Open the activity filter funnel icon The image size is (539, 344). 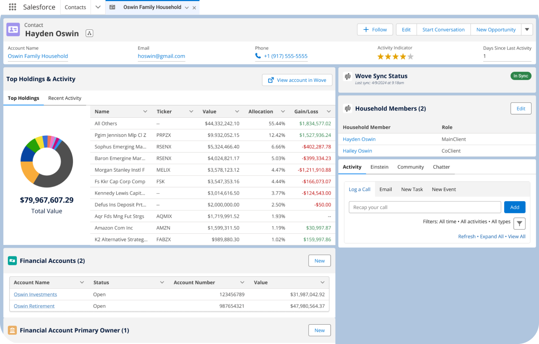(520, 223)
